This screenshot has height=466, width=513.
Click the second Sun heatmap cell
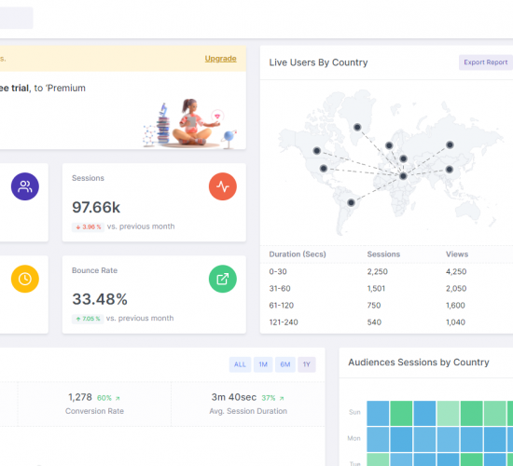pyautogui.click(x=401, y=414)
